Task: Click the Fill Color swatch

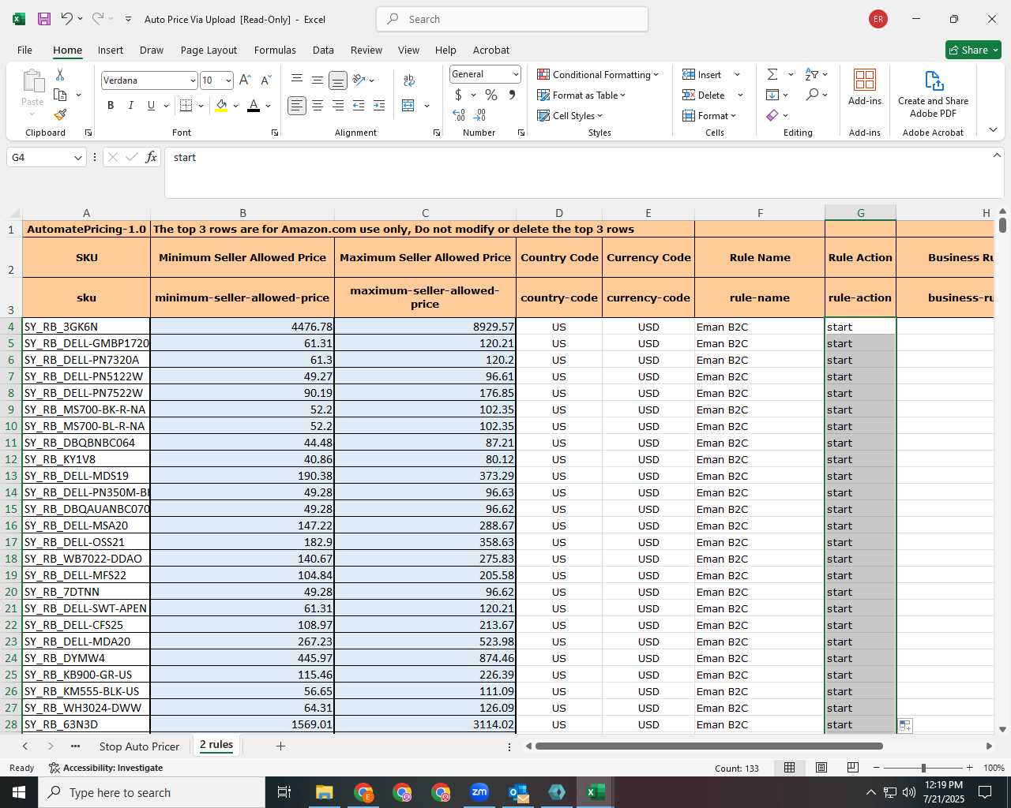Action: (x=221, y=106)
